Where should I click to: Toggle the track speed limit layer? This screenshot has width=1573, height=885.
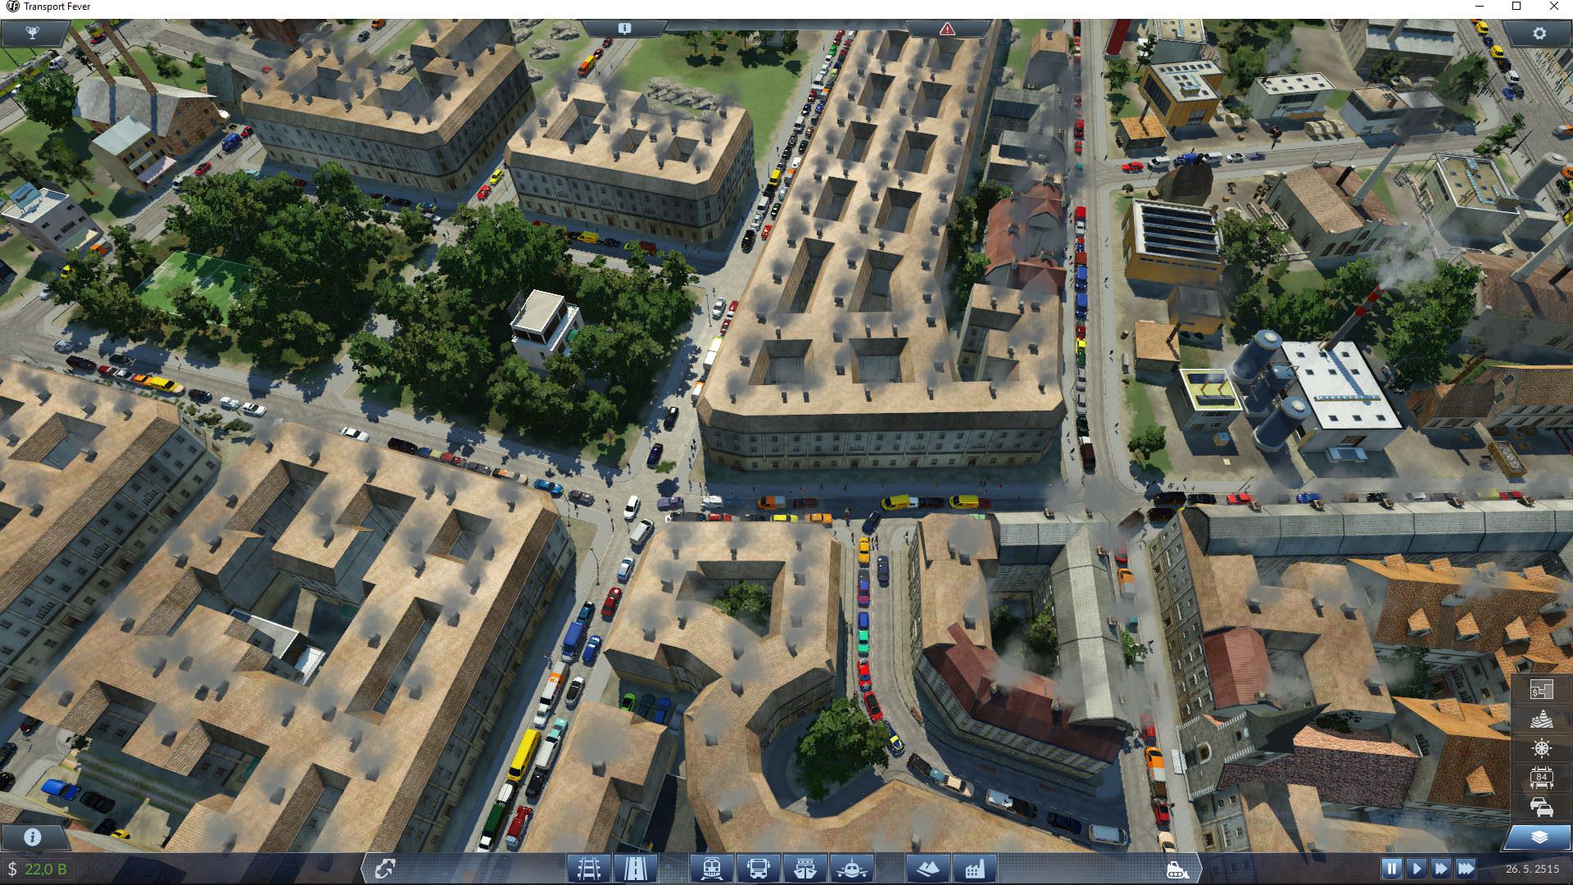(1541, 777)
